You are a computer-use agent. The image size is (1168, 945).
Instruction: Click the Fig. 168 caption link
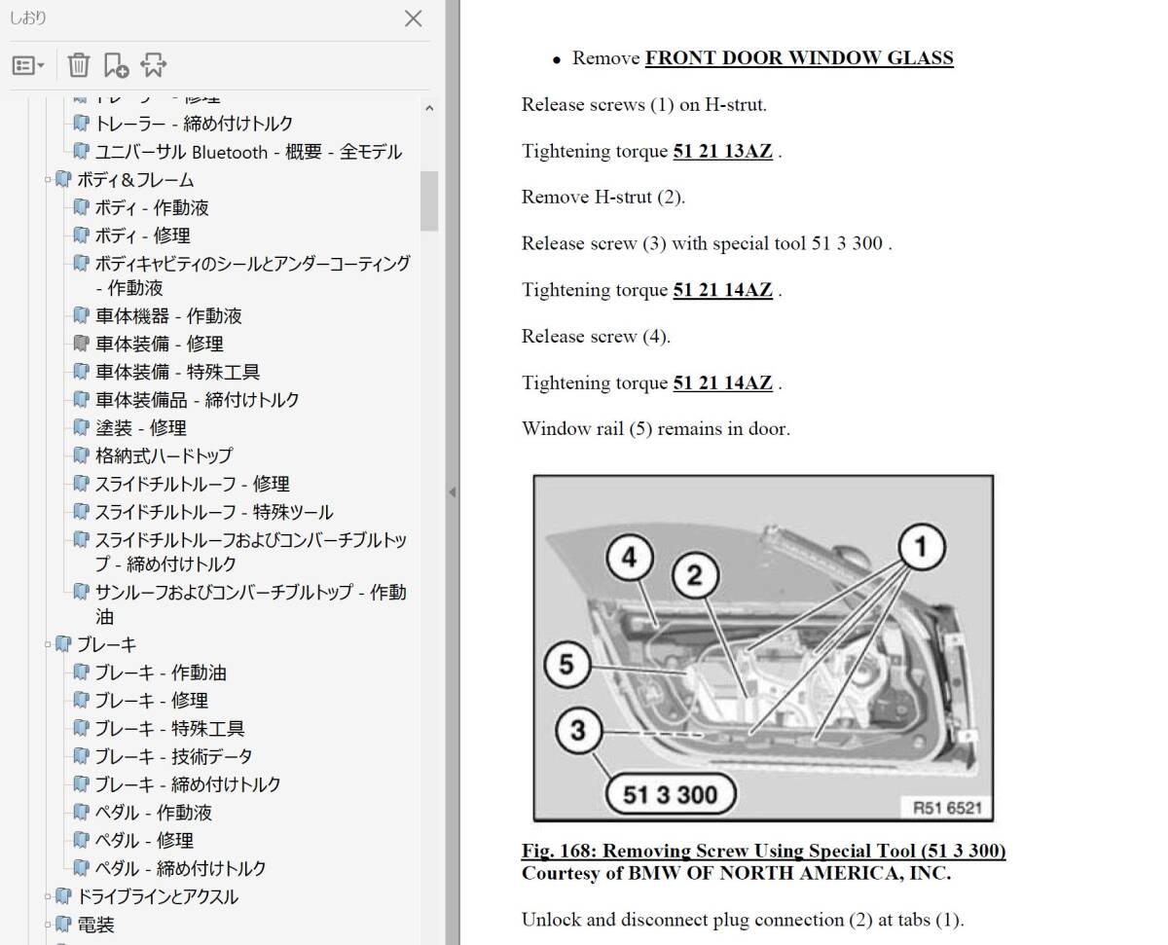point(763,851)
